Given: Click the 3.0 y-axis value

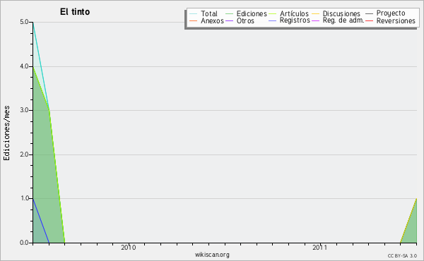Looking at the screenshot, I should coord(24,110).
